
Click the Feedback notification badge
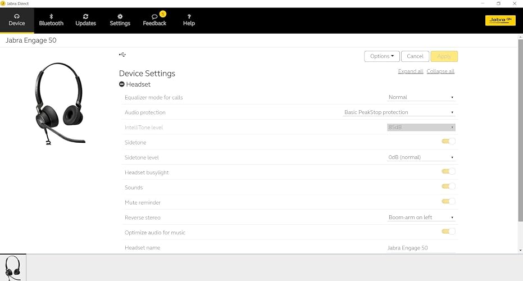(163, 14)
